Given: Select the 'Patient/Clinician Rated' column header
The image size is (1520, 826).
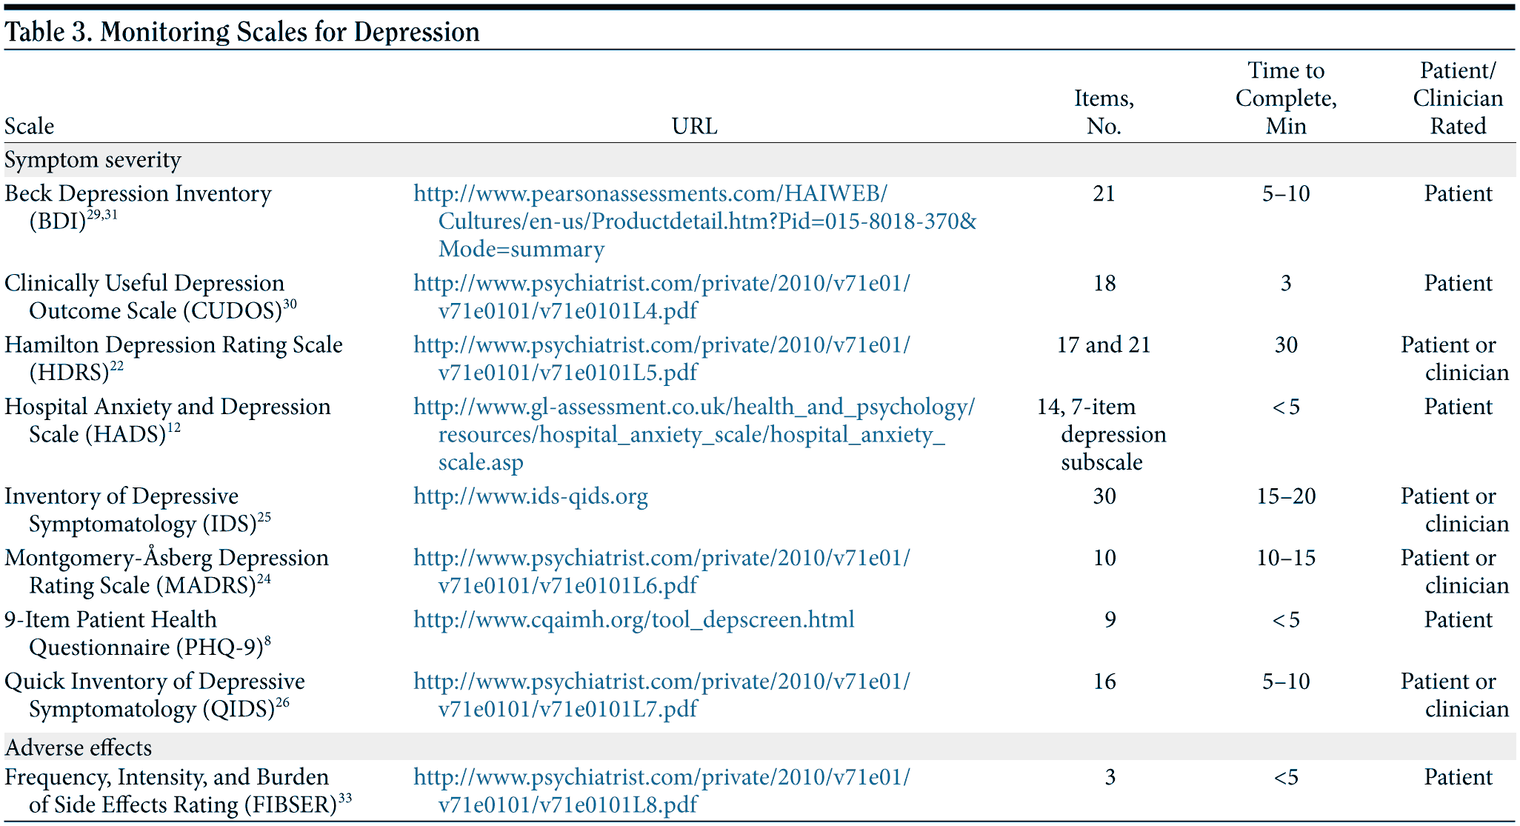Looking at the screenshot, I should (x=1458, y=98).
